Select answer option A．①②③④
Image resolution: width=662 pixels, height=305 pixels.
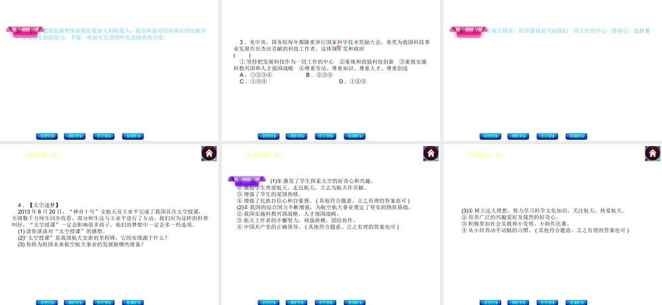coord(256,75)
